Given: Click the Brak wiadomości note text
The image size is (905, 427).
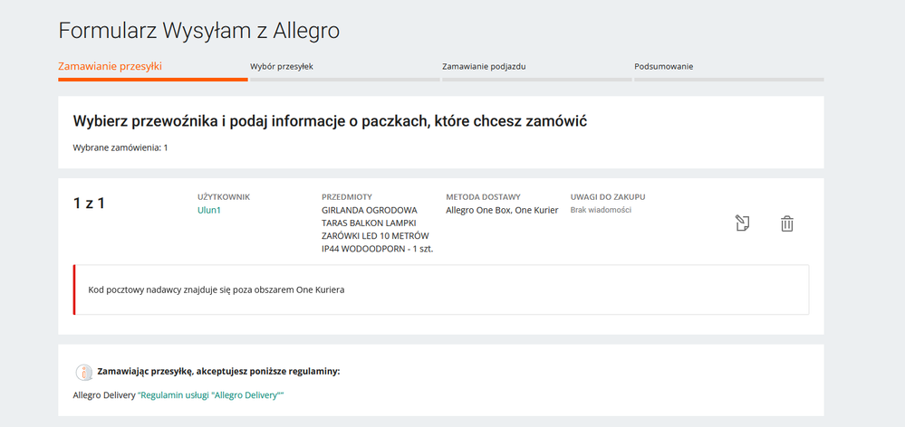Looking at the screenshot, I should click(601, 210).
